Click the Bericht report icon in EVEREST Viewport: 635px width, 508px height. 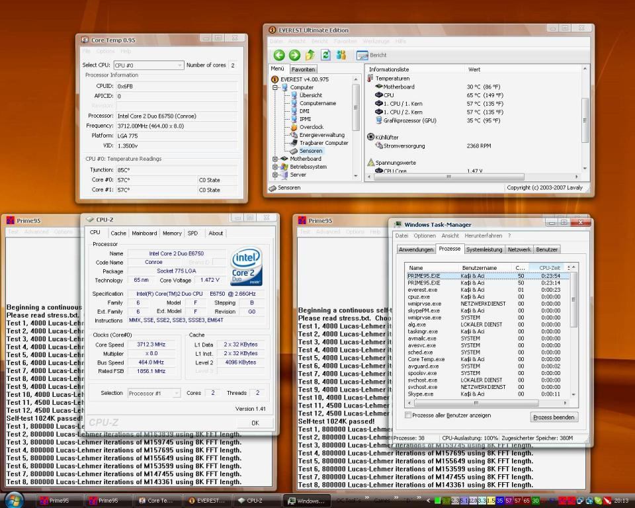pyautogui.click(x=362, y=55)
